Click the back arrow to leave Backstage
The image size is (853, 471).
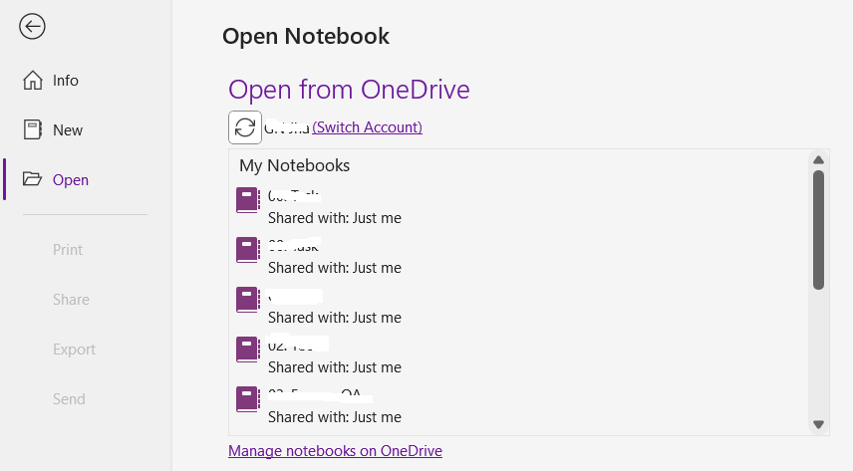coord(32,26)
